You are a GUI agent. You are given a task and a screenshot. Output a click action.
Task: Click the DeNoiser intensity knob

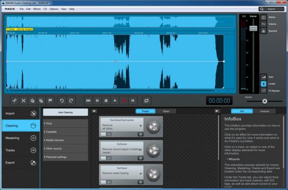153,151
